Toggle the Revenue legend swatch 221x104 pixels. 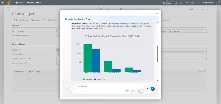(84, 79)
